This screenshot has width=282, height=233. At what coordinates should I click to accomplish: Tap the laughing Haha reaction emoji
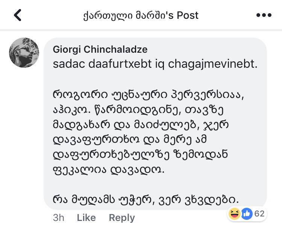click(x=234, y=214)
